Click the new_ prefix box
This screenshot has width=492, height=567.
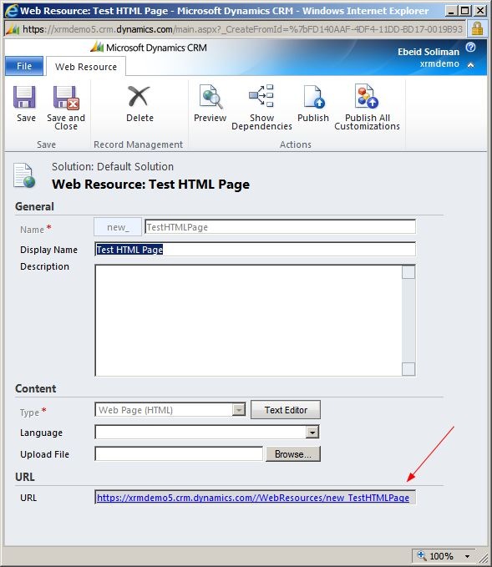pyautogui.click(x=118, y=227)
